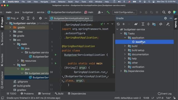178x100 pixels.
Task: Select opened file target icon in Project panel
Action: pyautogui.click(x=23, y=18)
